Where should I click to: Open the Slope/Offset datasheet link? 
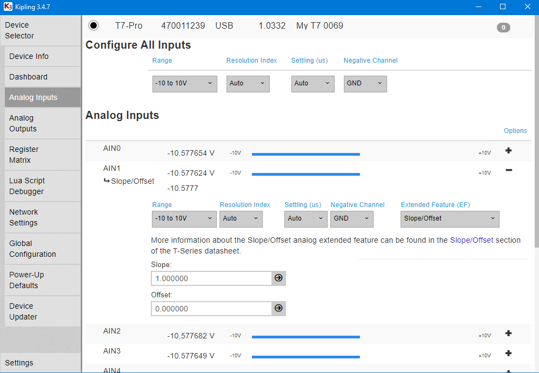point(471,240)
